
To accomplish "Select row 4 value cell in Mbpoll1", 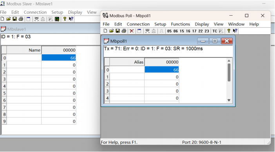I will [161, 98].
